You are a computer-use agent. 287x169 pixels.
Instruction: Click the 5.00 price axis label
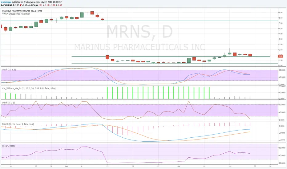[281, 23]
